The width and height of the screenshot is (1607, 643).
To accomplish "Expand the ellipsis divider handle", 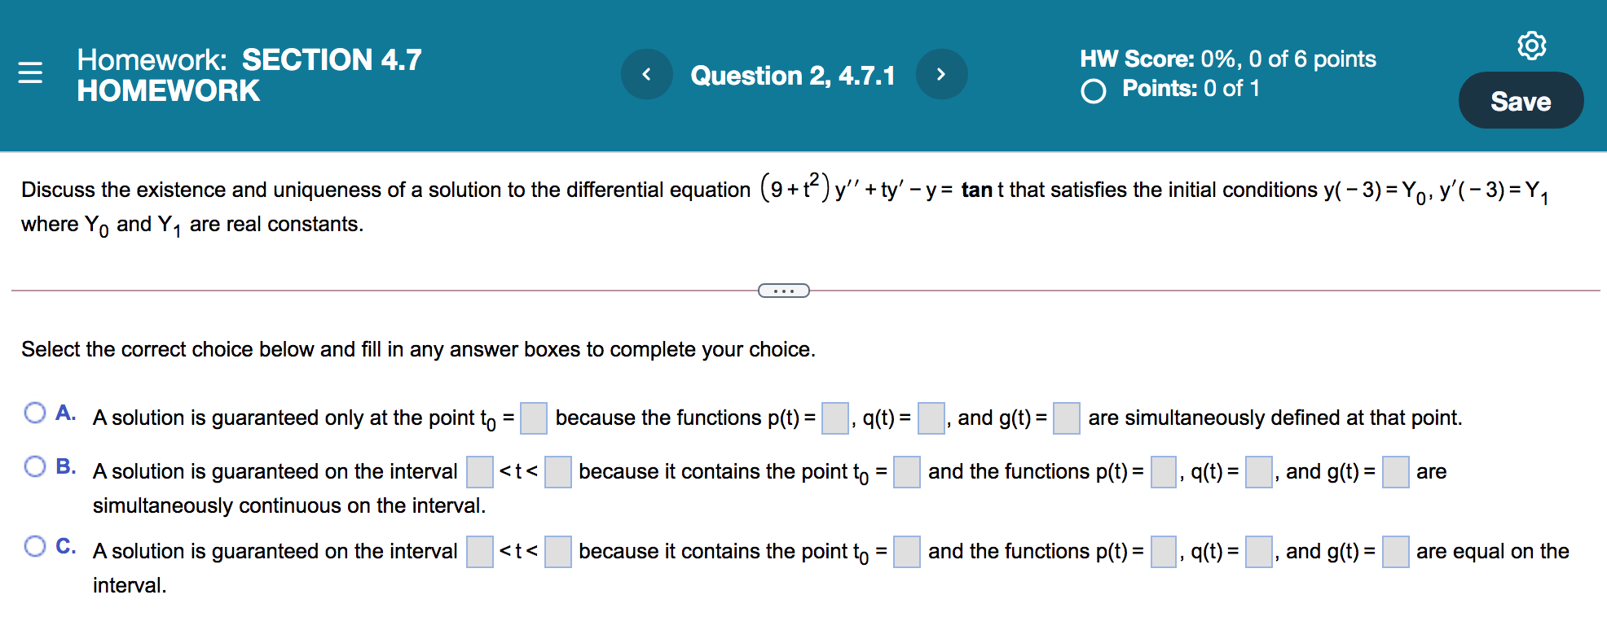I will coord(783,291).
